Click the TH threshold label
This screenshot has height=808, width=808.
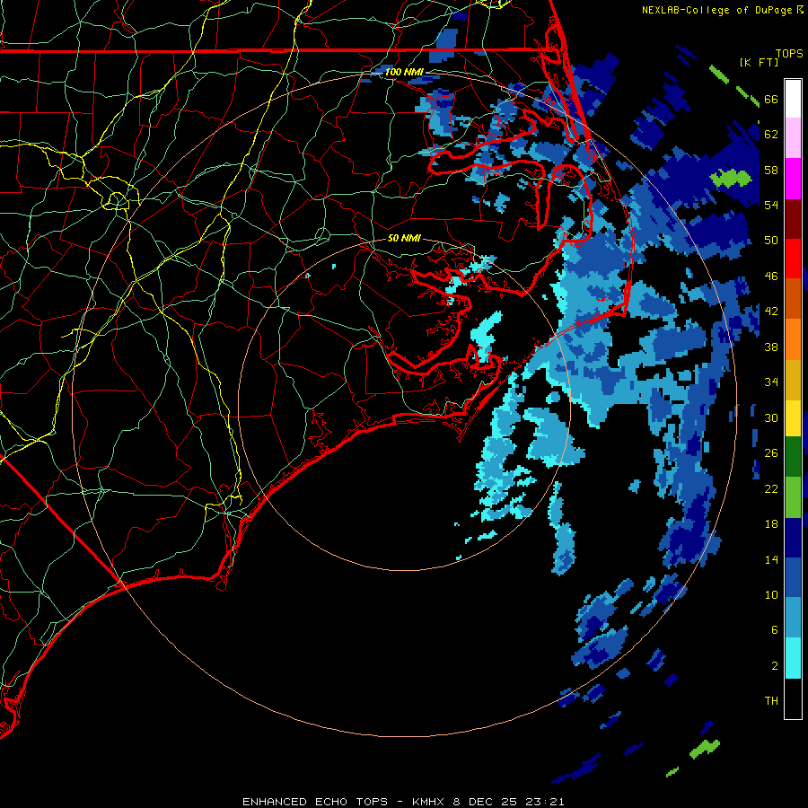(771, 701)
